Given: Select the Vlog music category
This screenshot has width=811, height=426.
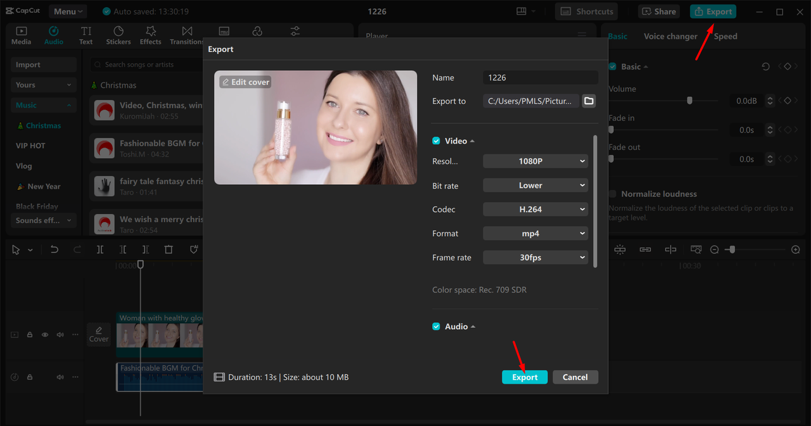Looking at the screenshot, I should 24,166.
